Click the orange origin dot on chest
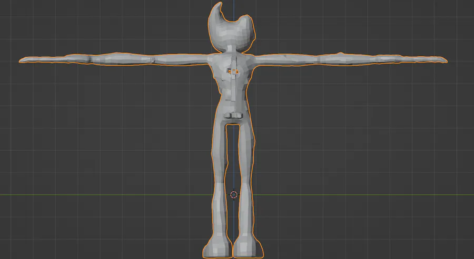The height and width of the screenshot is (259, 474). tap(234, 70)
